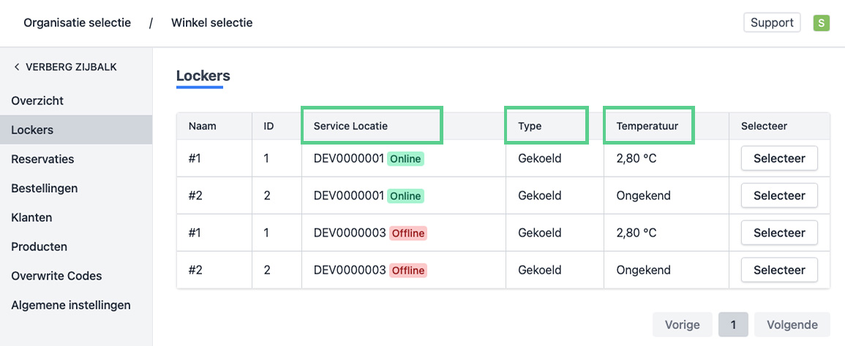Collapse sidebar with Verberg Zijbalk chevron
Screen dimensions: 845x346
[x=17, y=67]
